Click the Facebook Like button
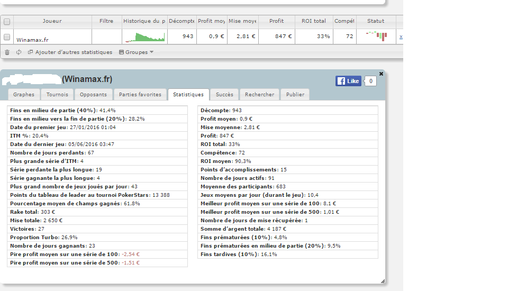Screen dimensions: 508x291 (348, 81)
